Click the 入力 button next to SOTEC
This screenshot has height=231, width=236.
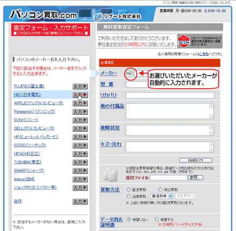[80, 145]
